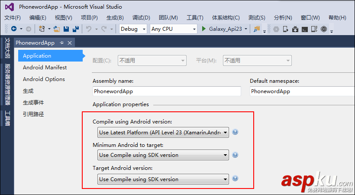Expand Minimum Android to target dropdown
This screenshot has width=355, height=195.
163,155
